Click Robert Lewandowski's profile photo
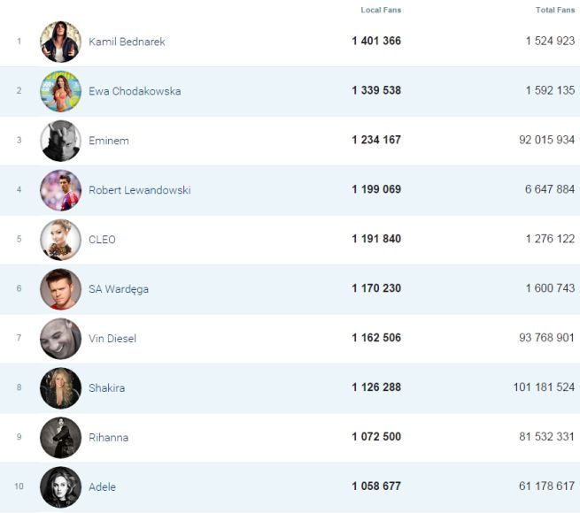The image size is (580, 513). coord(60,190)
